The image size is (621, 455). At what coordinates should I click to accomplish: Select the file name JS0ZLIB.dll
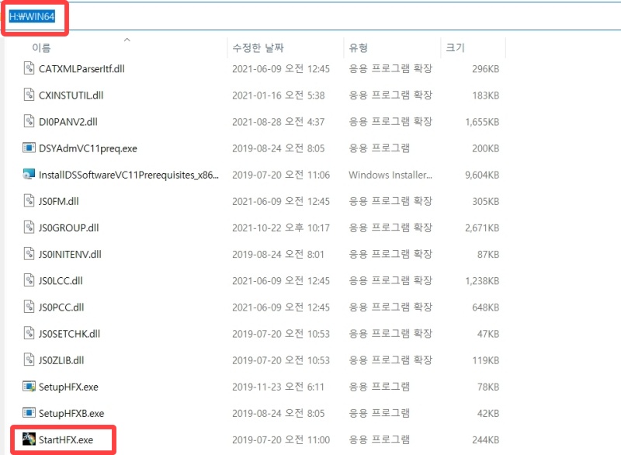point(61,361)
